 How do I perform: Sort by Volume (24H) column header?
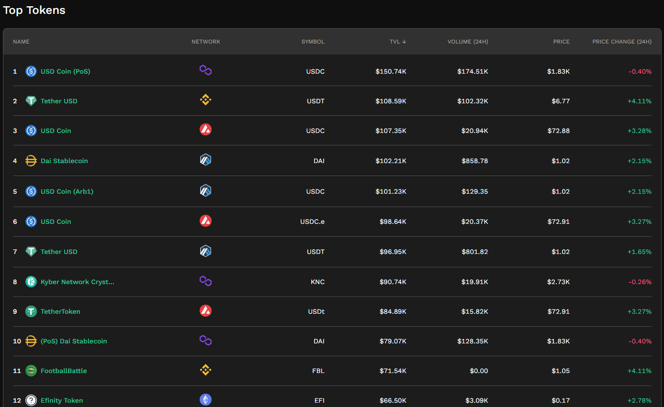point(468,42)
